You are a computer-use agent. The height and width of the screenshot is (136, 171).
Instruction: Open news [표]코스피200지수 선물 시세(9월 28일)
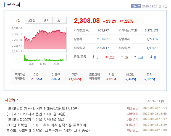36,119
